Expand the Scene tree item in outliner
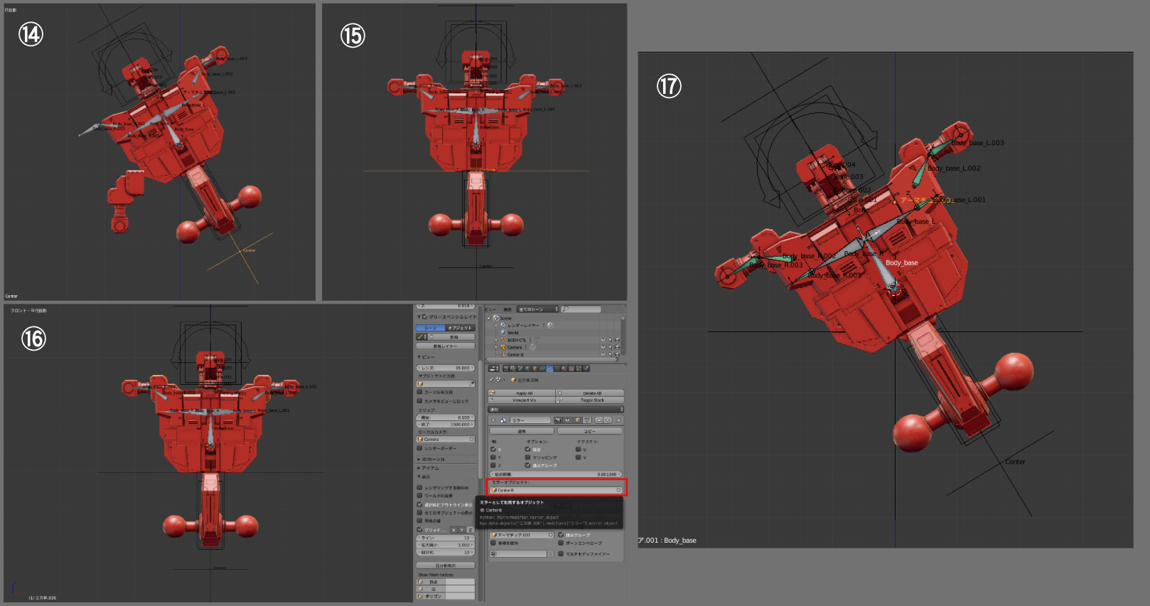 click(x=488, y=318)
